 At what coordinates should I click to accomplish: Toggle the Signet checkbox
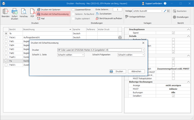click(x=173, y=33)
